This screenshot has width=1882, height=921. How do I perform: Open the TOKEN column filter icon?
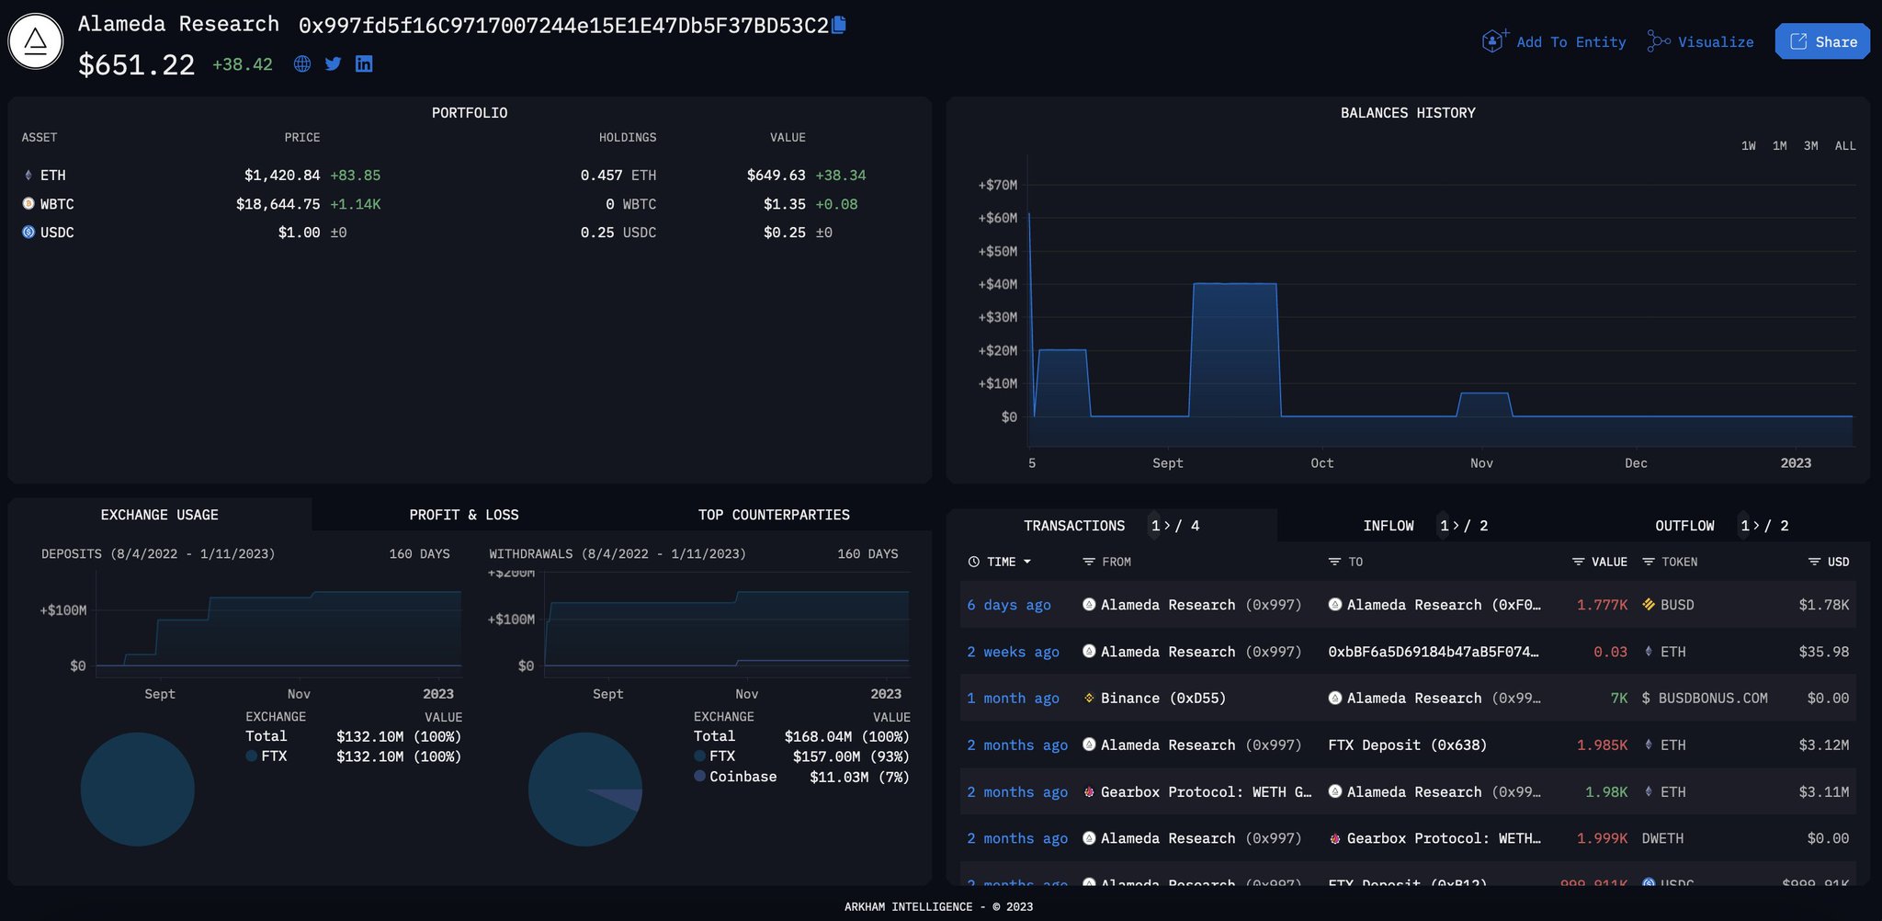coord(1649,562)
